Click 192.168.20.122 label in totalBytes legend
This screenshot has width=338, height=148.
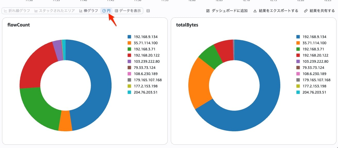[315, 55]
